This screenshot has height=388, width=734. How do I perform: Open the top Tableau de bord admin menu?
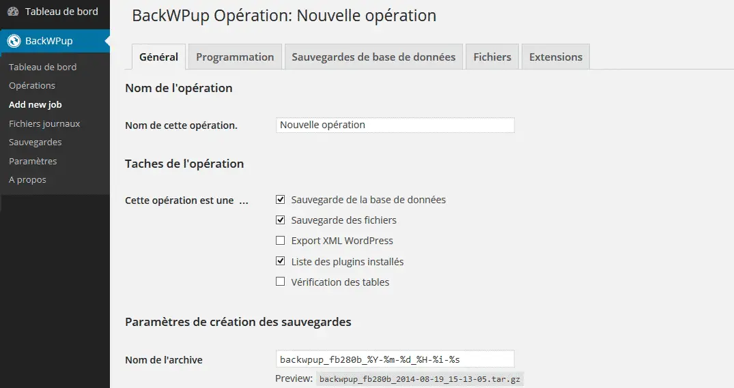click(55, 12)
